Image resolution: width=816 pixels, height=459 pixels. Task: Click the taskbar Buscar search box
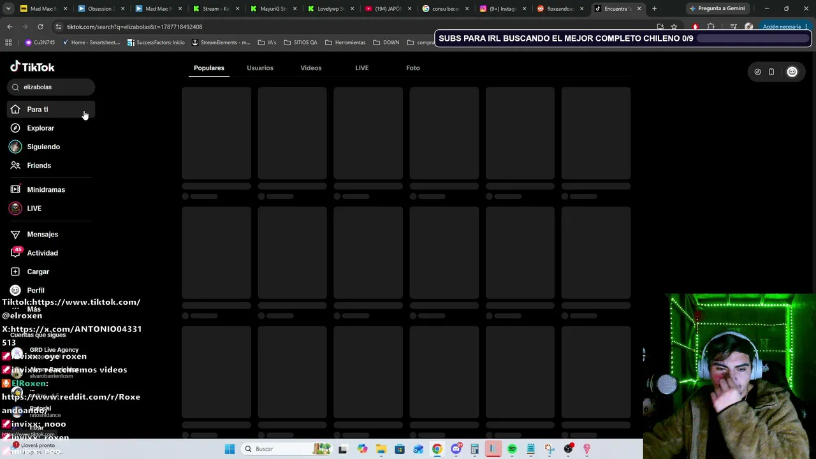click(x=287, y=449)
